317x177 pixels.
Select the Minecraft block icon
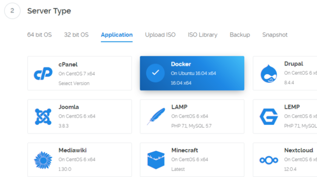(156, 160)
